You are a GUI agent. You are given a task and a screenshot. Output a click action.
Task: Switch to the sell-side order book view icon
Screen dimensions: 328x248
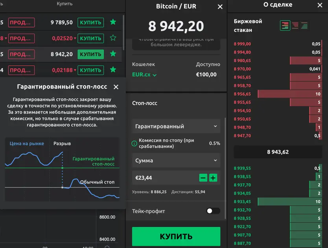pyautogui.click(x=295, y=25)
